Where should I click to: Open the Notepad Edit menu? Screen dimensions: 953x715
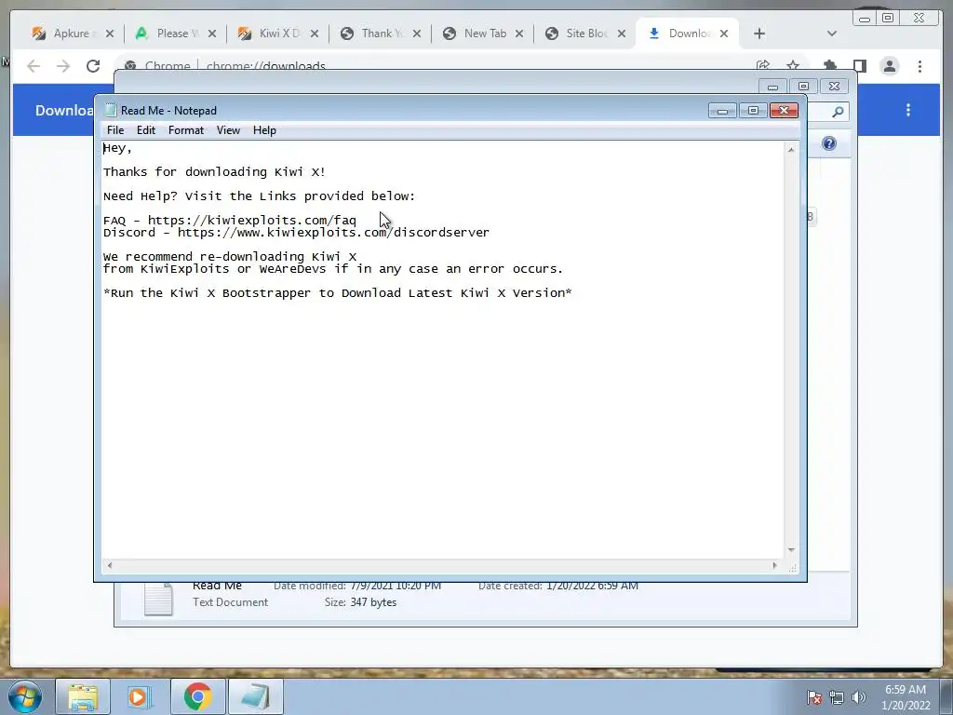point(146,130)
